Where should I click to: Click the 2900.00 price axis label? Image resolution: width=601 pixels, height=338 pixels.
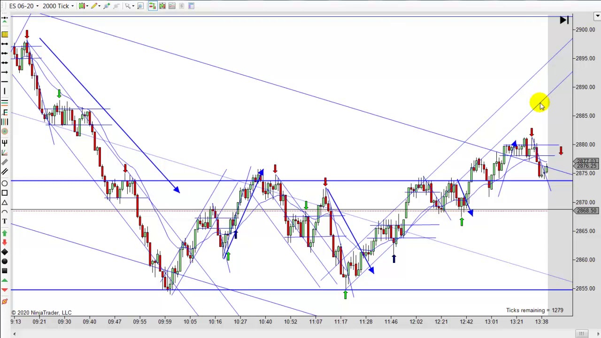click(585, 30)
